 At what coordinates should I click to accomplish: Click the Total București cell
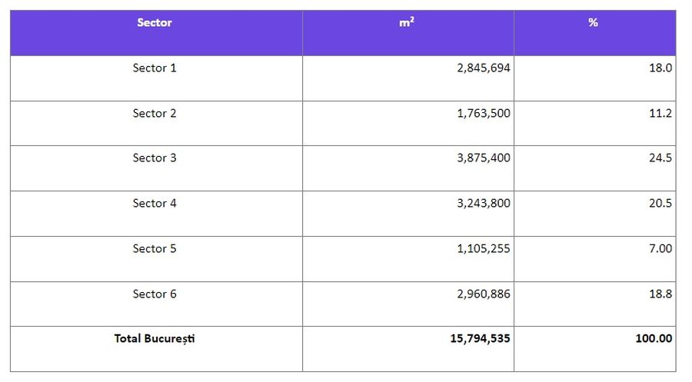[x=155, y=338]
